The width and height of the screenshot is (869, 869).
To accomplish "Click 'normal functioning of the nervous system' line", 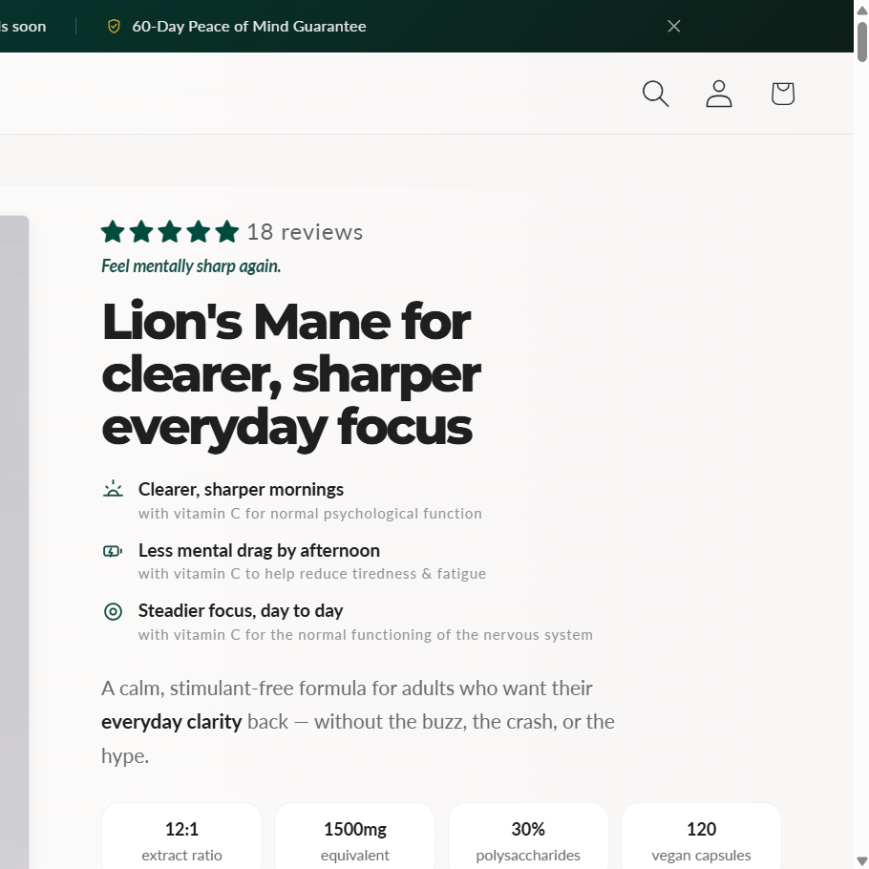I will point(365,635).
